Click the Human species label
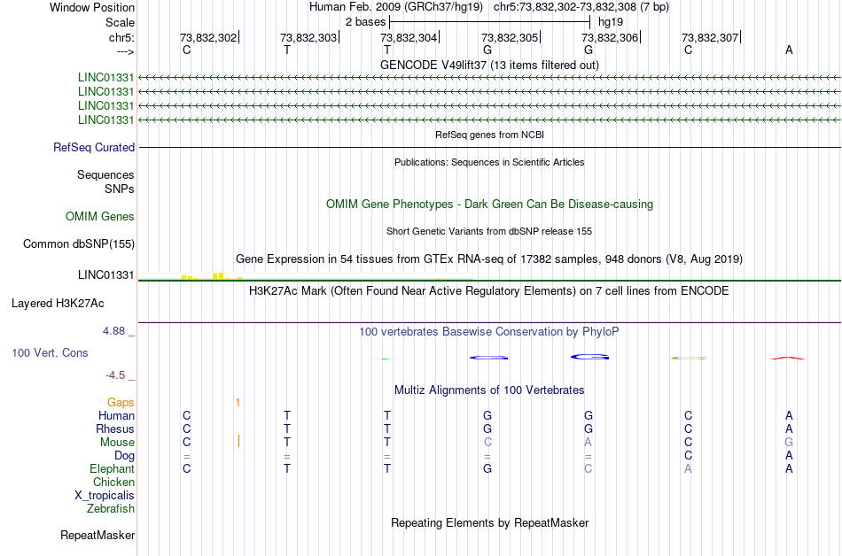Screen dimensions: 842x556 [x=116, y=415]
